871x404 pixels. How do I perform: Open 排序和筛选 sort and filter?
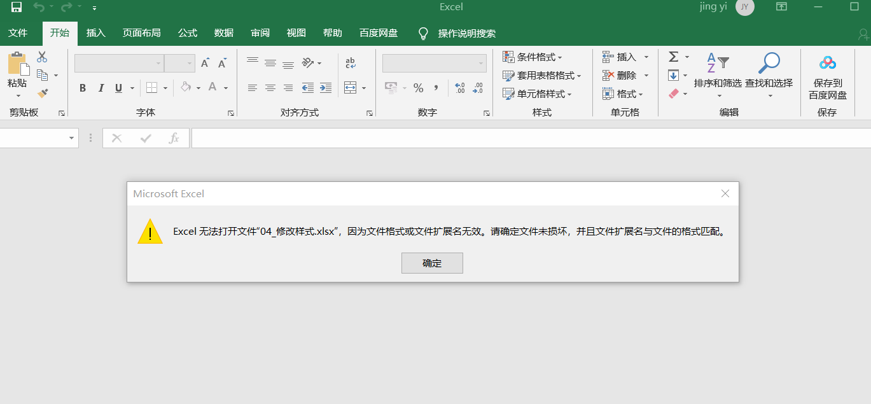pos(718,75)
